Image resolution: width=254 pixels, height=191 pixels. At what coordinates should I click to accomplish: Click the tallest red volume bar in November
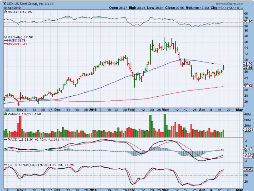[20, 127]
